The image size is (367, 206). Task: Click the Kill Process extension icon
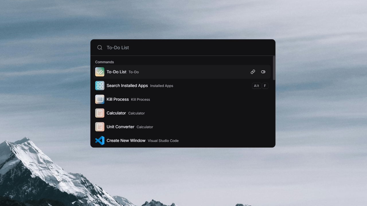(x=99, y=99)
